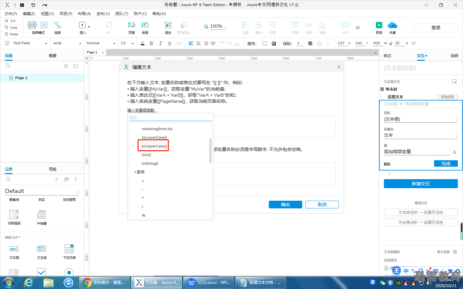Viewport: 463px width, 289px height.
Task: Choose toUpperCase() from function list
Action: 154,146
